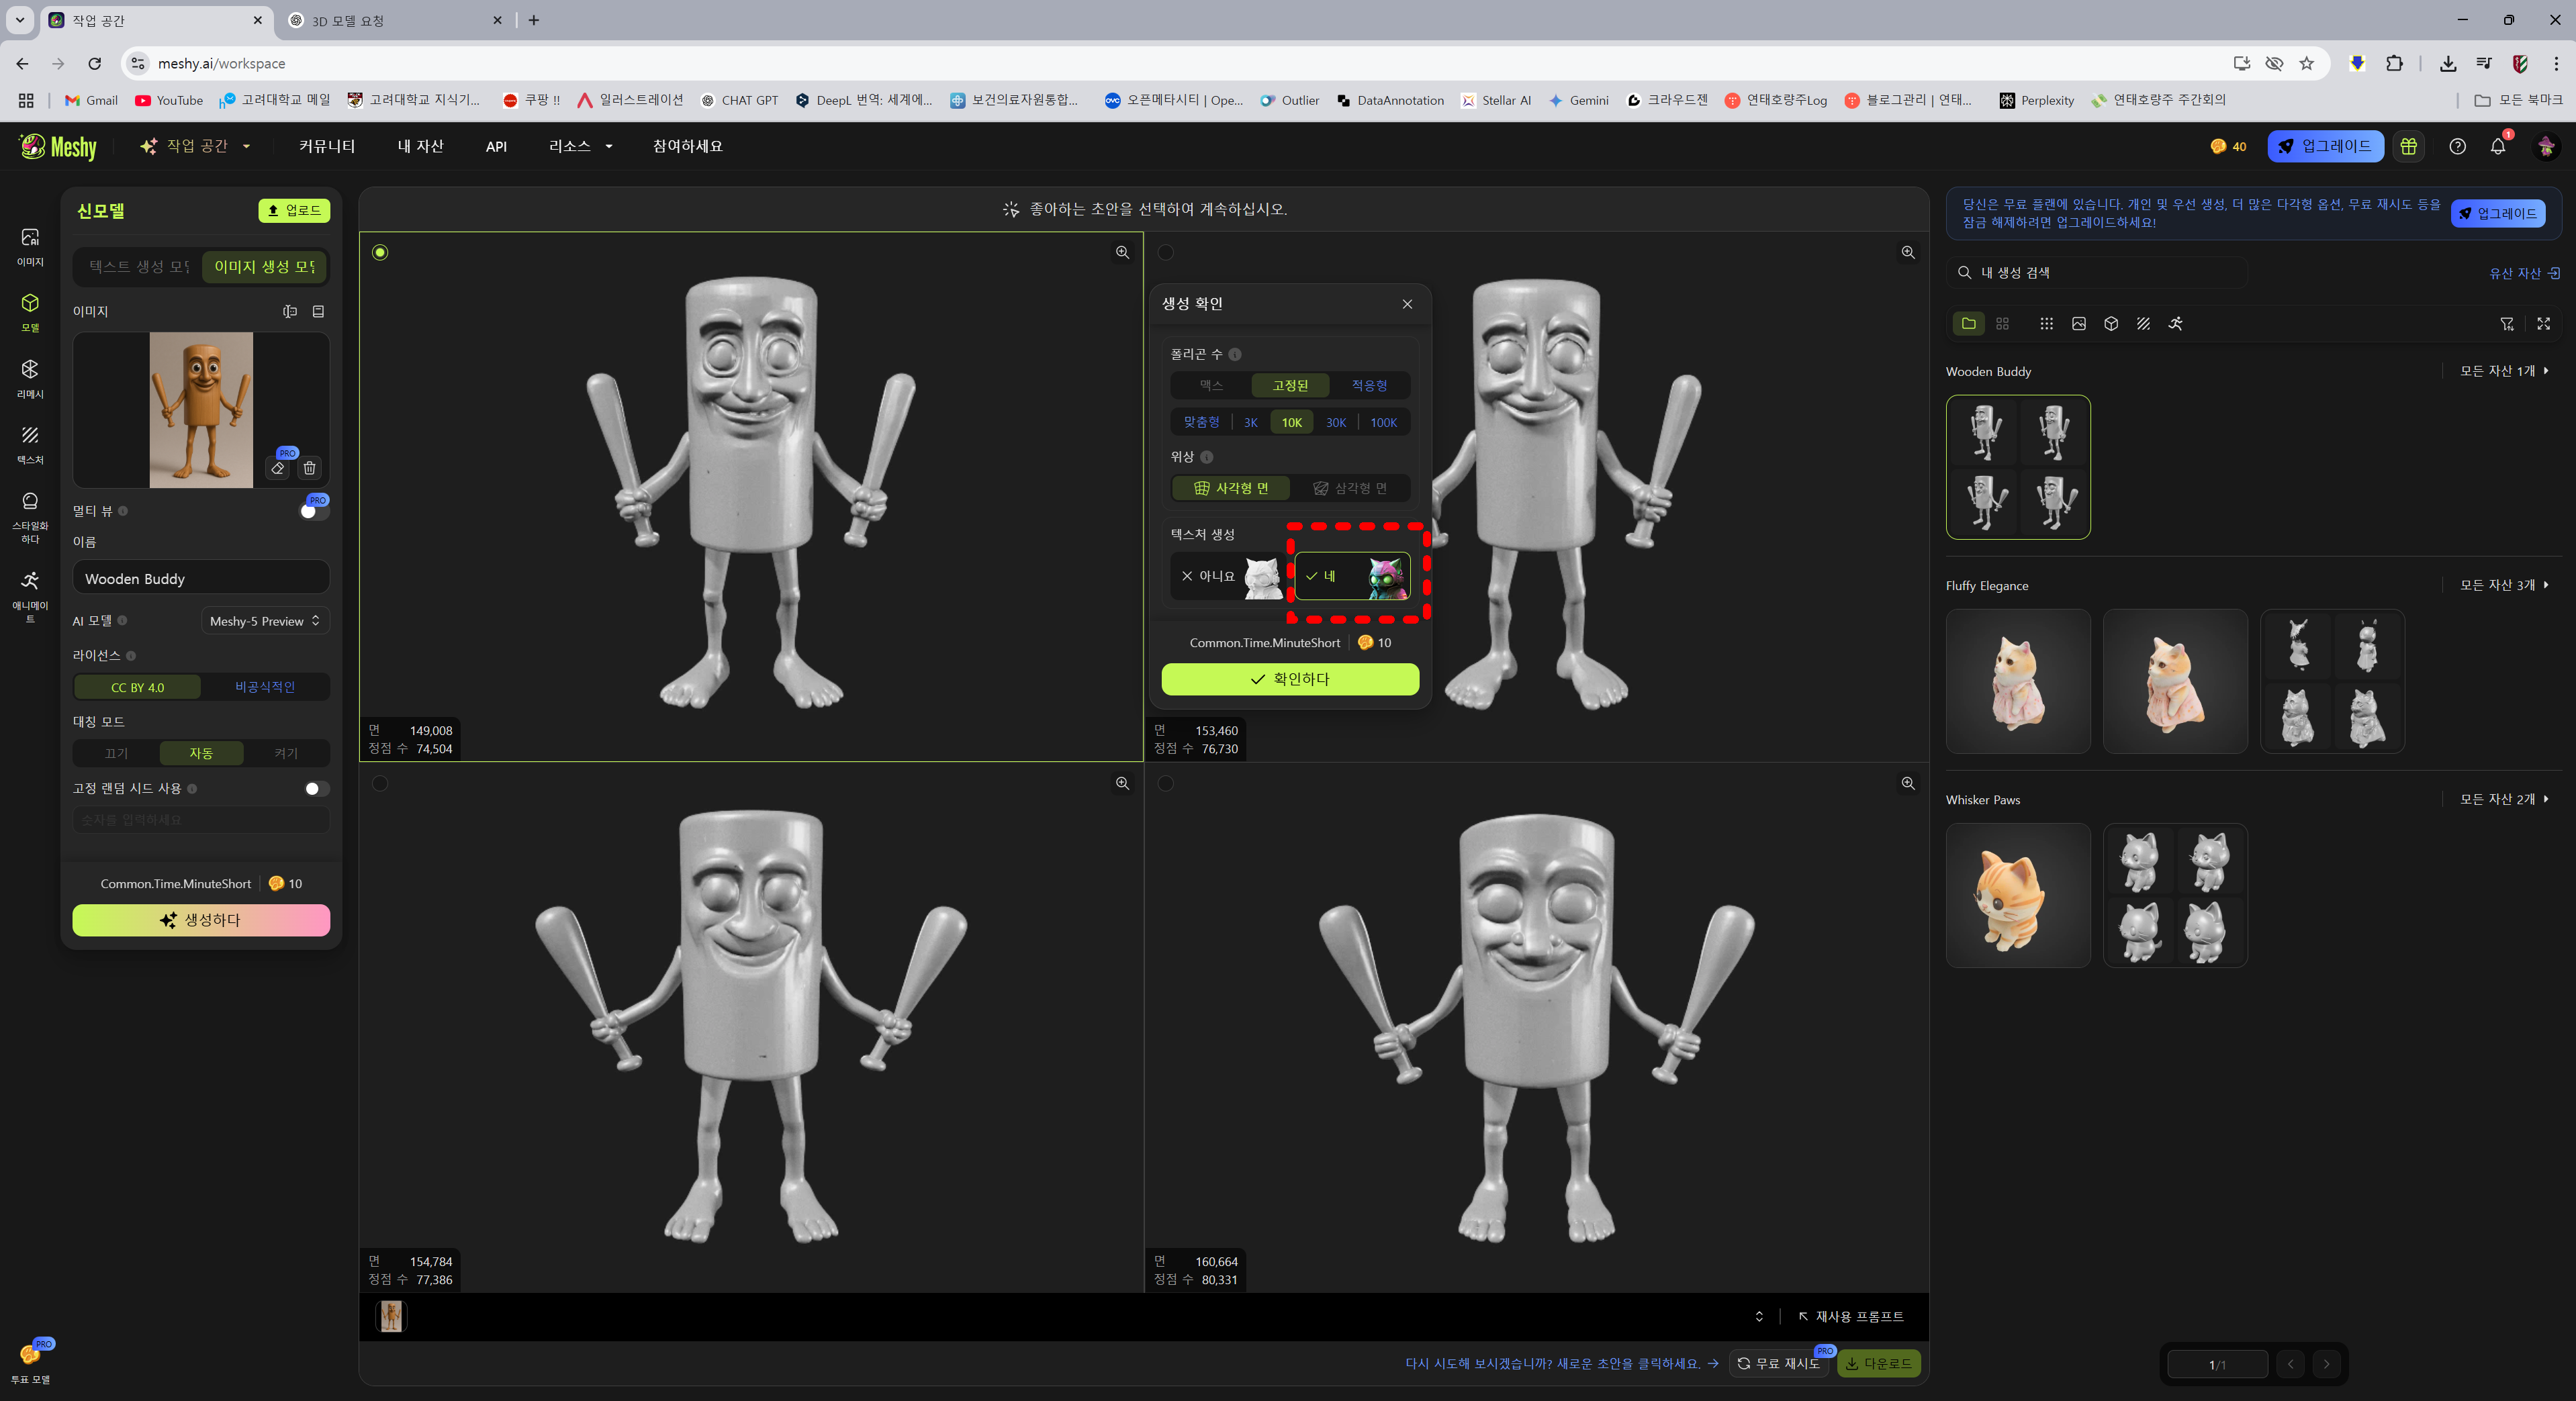Open the Remesh tool in left sidebar
The width and height of the screenshot is (2576, 1401).
[x=30, y=377]
